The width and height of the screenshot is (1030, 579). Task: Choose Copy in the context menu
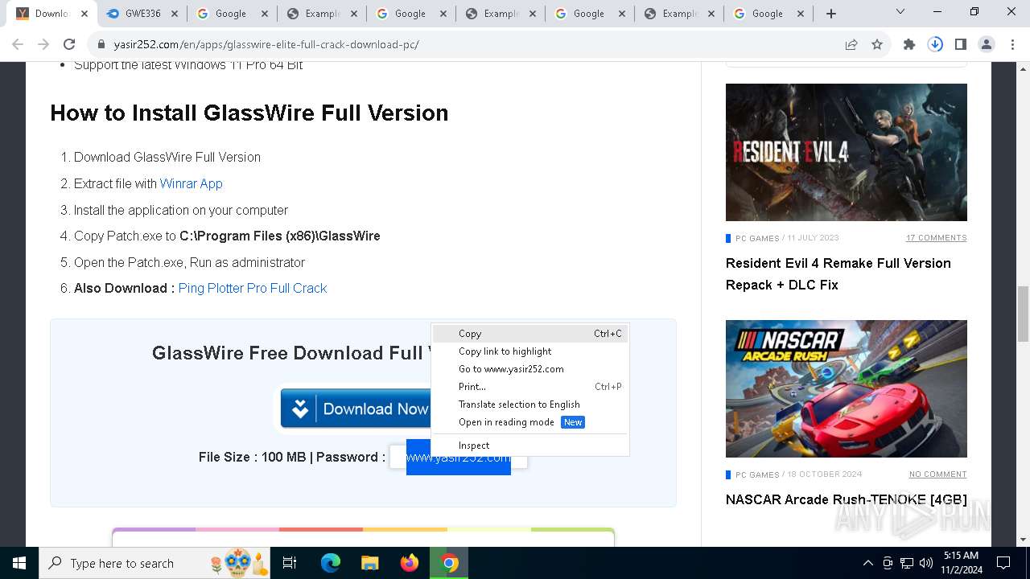coord(529,334)
